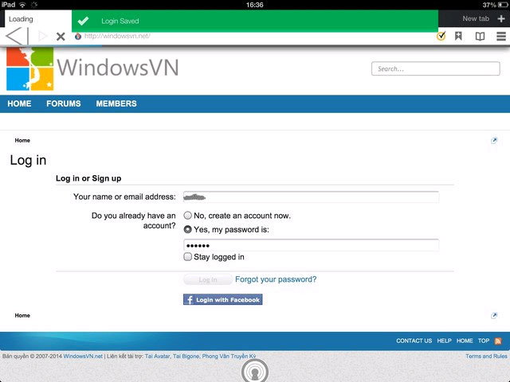The image size is (510, 382).
Task: Click the upper Home breadcrumb
Action: pyautogui.click(x=22, y=140)
